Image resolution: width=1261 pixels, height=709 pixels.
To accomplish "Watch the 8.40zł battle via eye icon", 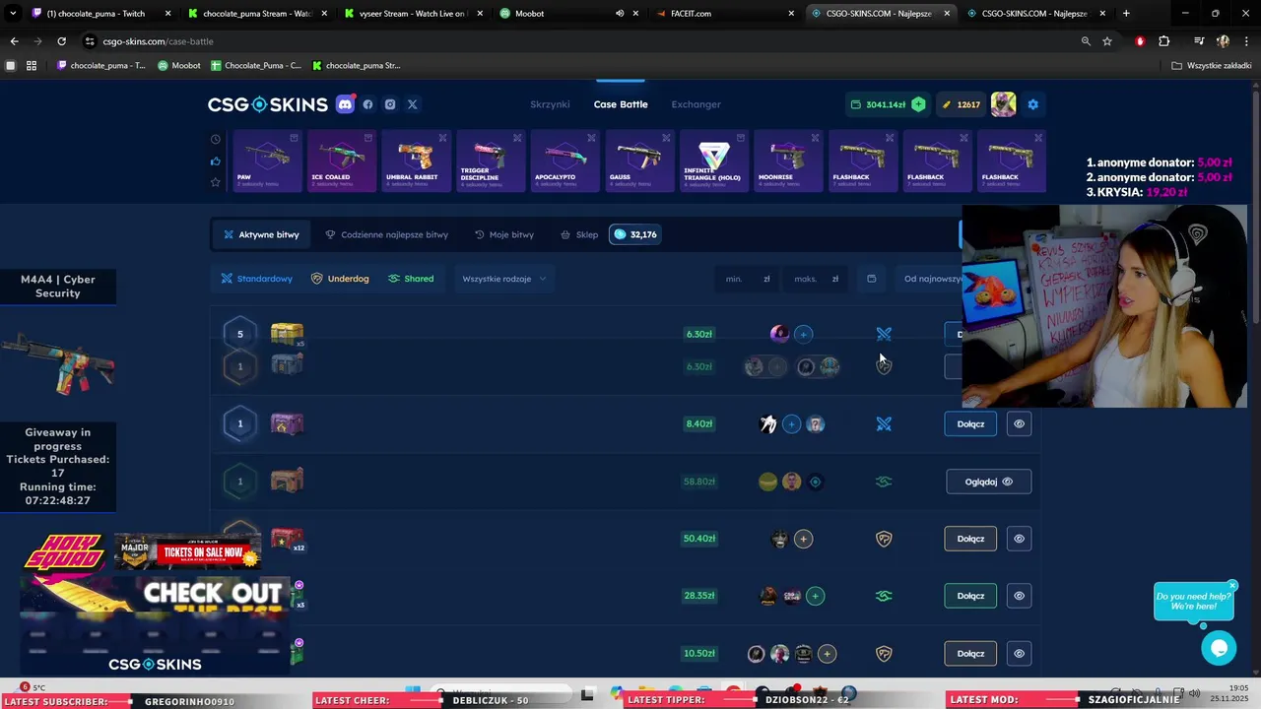I will pos(1020,424).
